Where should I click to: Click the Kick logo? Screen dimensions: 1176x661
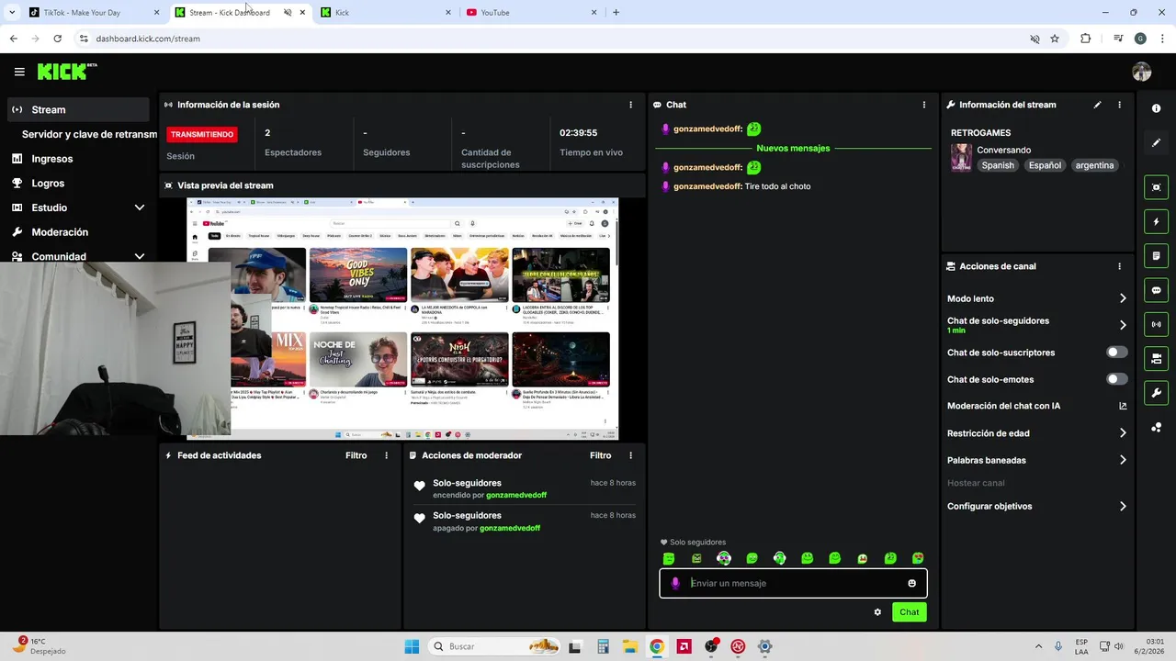[63, 72]
